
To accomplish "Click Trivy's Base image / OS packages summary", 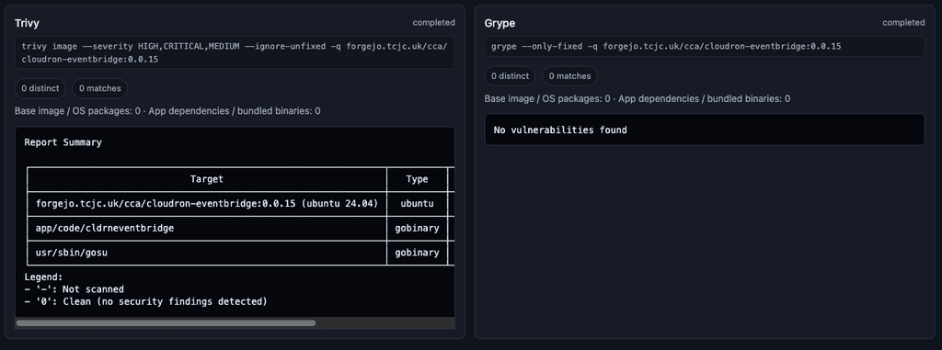I will click(167, 111).
